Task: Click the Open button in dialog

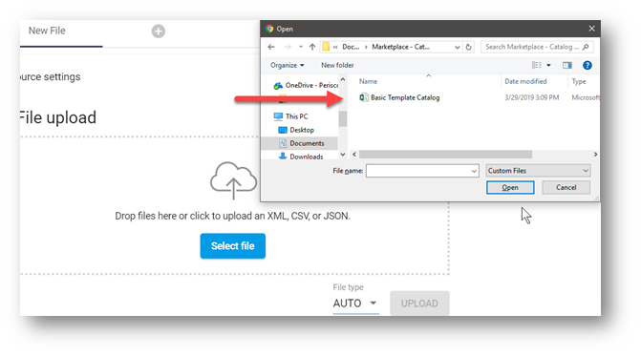Action: [x=510, y=187]
